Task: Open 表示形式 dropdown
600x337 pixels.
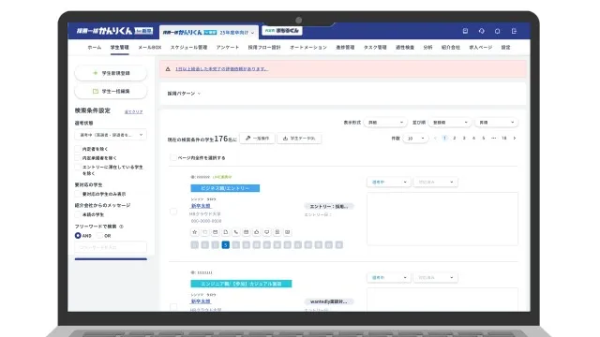Action: [385, 123]
